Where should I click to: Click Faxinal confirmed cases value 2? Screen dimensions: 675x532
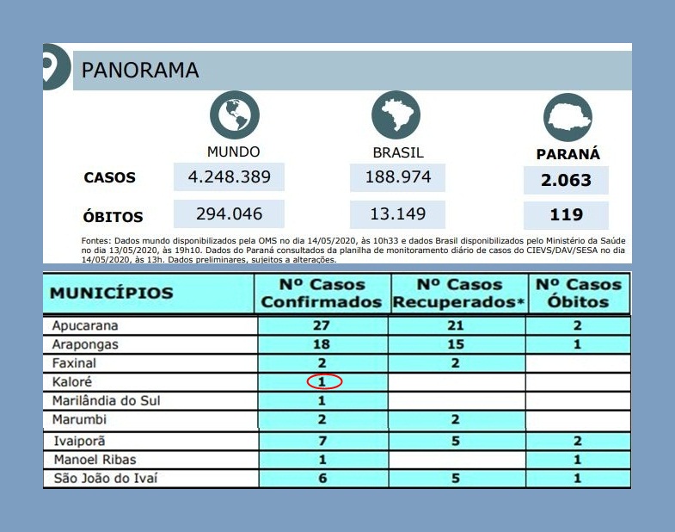322,363
